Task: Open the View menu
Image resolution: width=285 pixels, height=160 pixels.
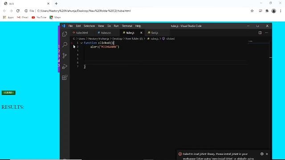Action: click(101, 26)
